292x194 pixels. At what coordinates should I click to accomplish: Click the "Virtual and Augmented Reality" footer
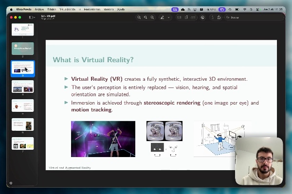[70, 168]
